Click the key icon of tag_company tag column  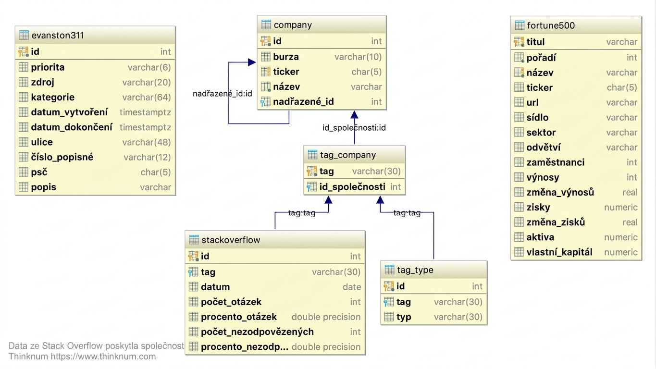pos(312,171)
